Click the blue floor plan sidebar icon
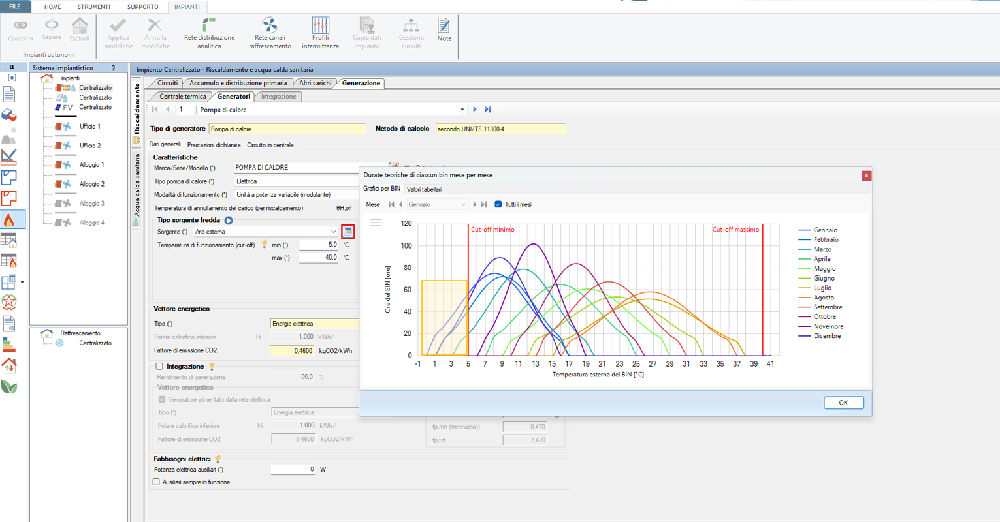Viewport: 1000px width, 522px height. click(x=9, y=177)
